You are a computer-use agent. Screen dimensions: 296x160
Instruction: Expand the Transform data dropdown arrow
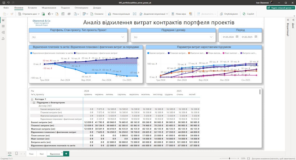tap(87, 14)
